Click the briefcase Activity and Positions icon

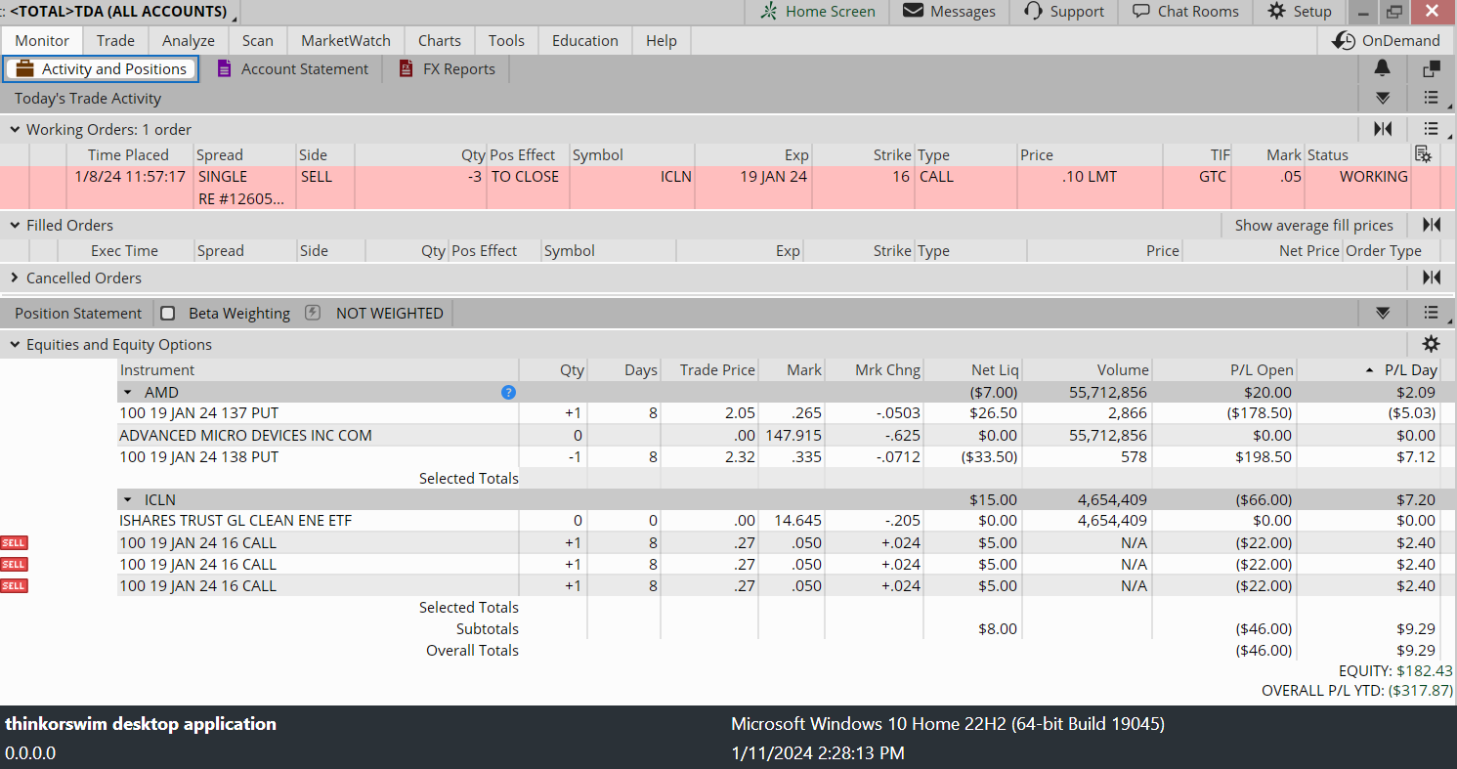pos(25,68)
